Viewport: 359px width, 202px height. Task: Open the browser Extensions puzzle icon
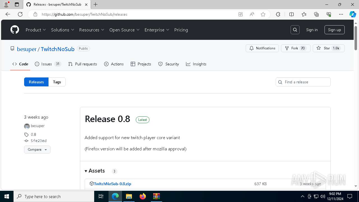point(278,14)
